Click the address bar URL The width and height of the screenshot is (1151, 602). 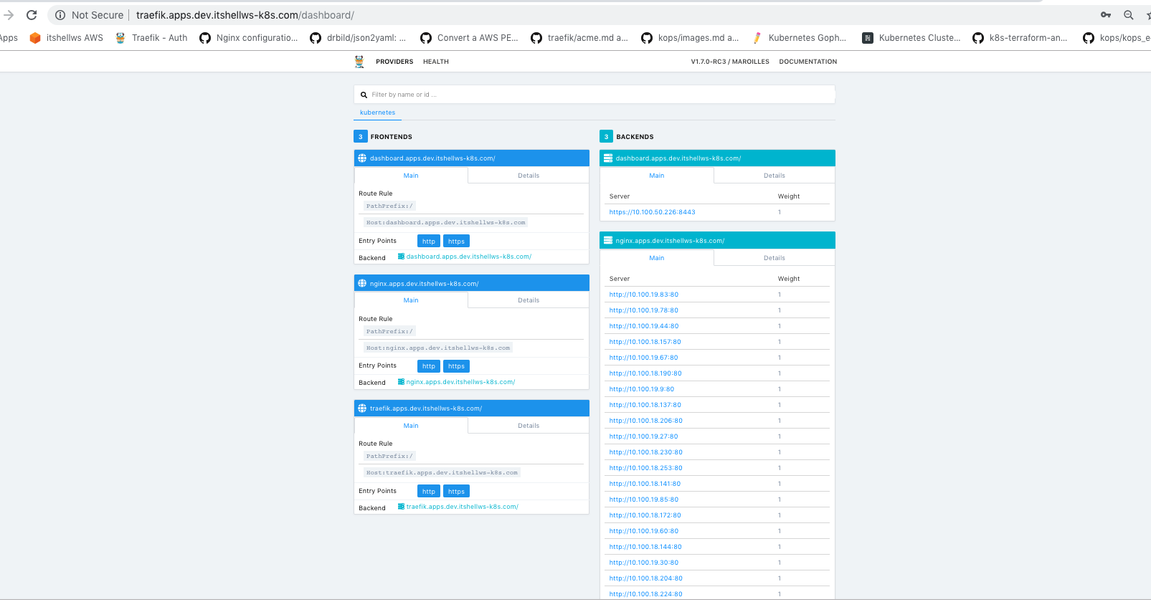[x=245, y=15]
